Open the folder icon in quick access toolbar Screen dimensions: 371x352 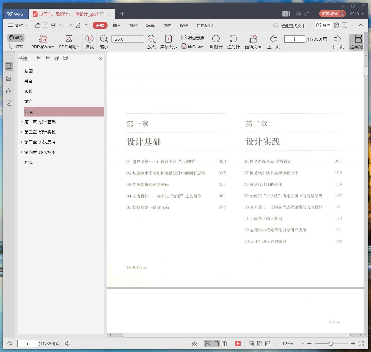[x=38, y=25]
